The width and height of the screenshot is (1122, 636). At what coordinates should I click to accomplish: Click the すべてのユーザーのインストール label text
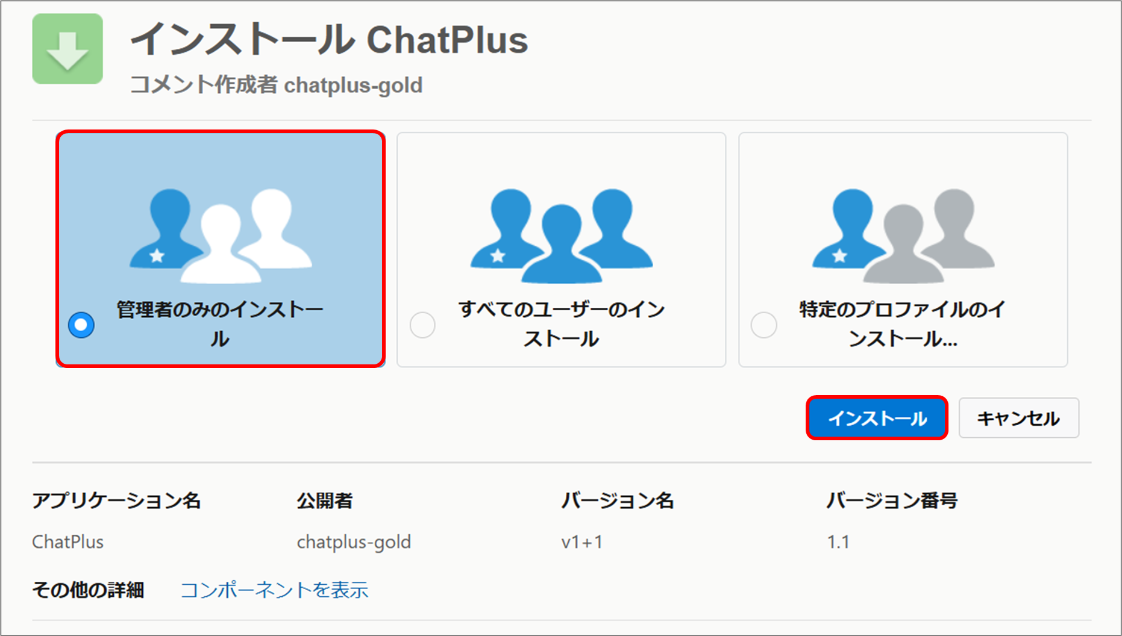tap(562, 324)
